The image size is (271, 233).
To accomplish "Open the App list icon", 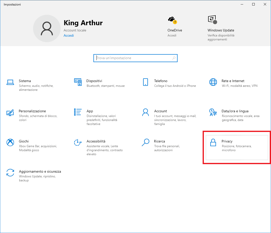I will [78, 112].
